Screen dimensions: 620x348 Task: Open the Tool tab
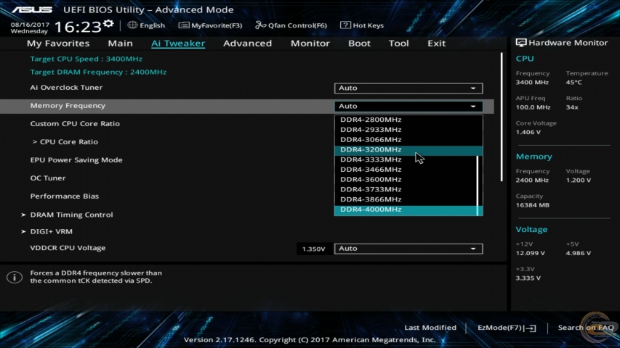(398, 43)
